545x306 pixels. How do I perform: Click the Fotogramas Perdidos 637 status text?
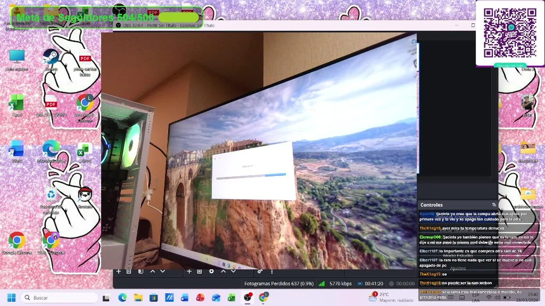(x=279, y=283)
